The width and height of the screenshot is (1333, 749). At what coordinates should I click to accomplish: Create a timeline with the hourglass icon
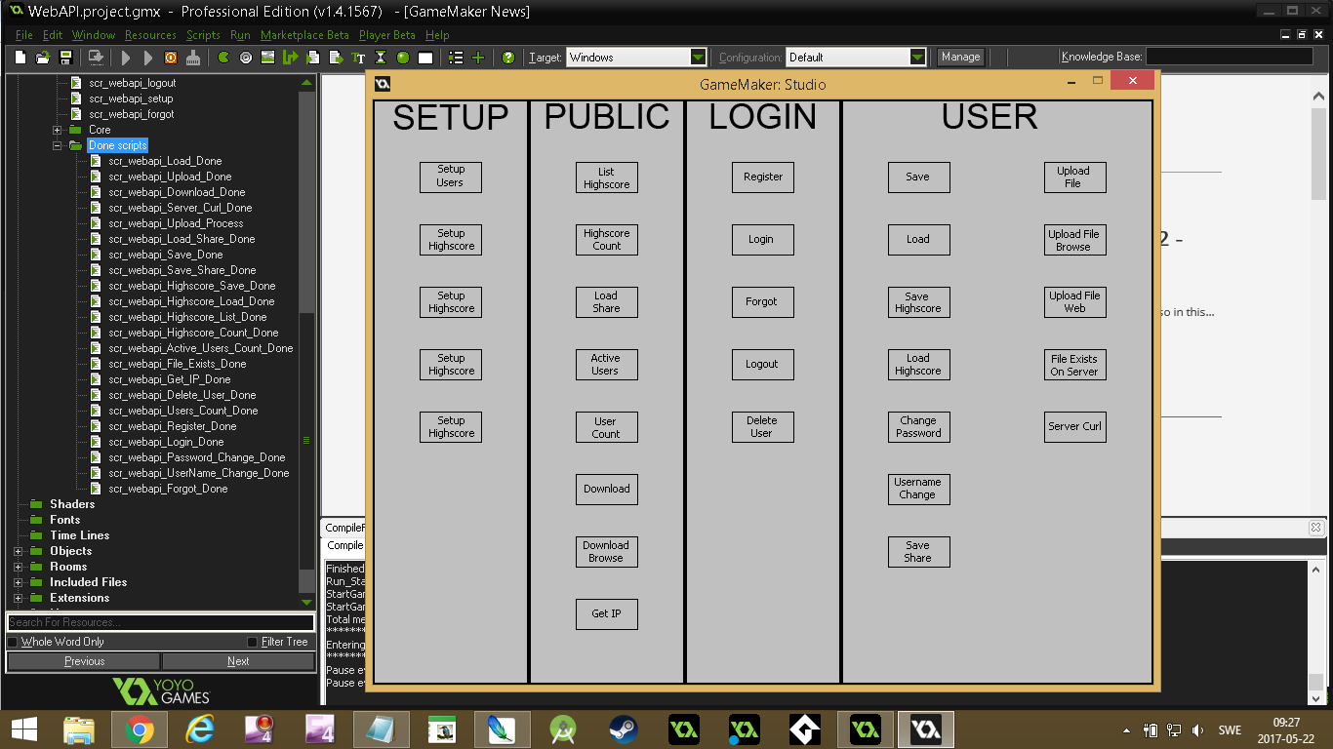coord(381,58)
